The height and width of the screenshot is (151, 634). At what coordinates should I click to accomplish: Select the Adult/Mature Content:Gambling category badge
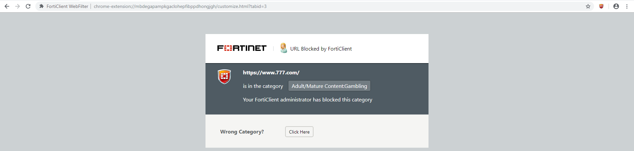tap(329, 86)
